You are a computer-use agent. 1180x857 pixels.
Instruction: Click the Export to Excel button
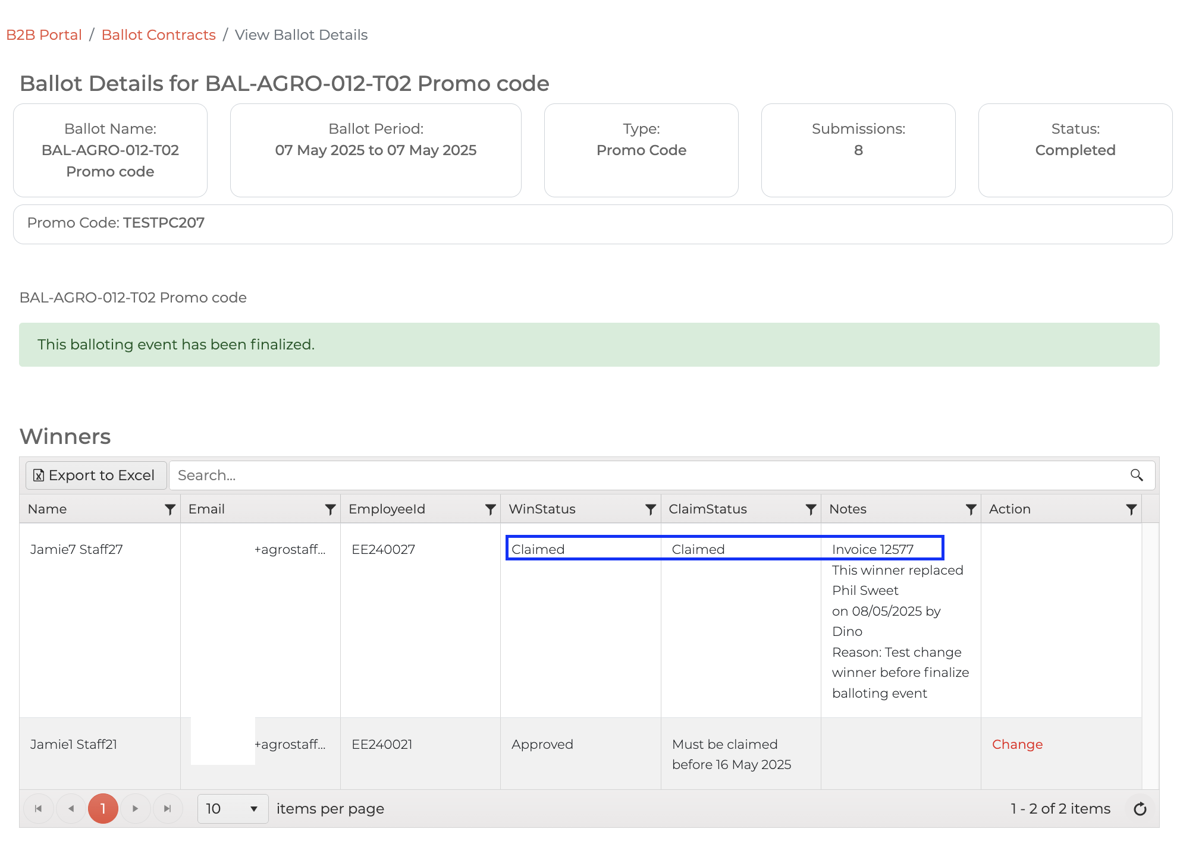pyautogui.click(x=95, y=475)
